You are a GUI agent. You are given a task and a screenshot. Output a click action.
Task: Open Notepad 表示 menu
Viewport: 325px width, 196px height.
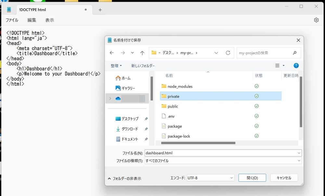point(49,20)
